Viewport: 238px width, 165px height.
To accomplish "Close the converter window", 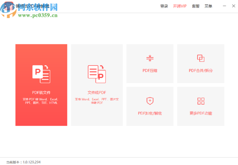I will tap(234, 6).
